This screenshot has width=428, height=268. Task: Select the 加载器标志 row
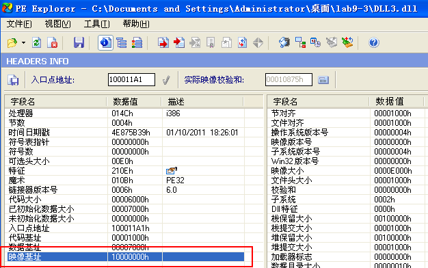tap(347, 257)
